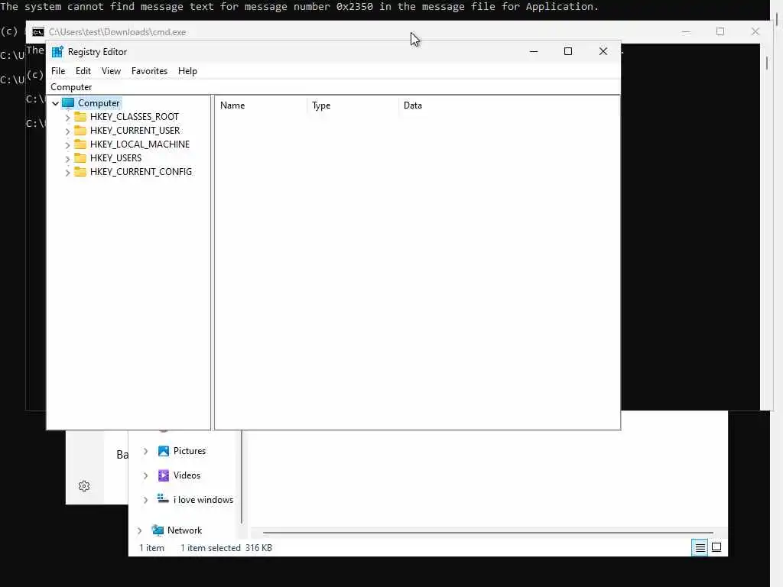Click the HKEY_USERS folder icon
The image size is (783, 587).
(80, 157)
